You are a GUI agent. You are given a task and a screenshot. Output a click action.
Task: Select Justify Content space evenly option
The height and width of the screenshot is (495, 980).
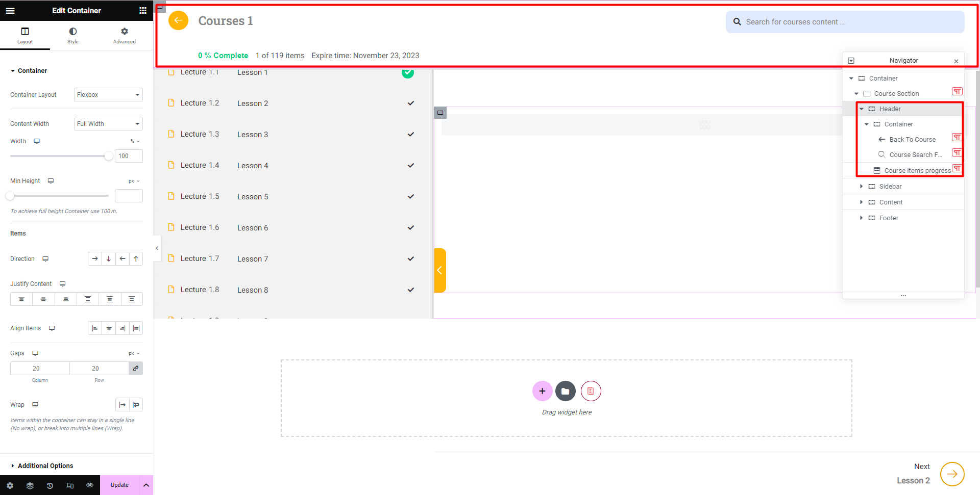click(x=132, y=299)
